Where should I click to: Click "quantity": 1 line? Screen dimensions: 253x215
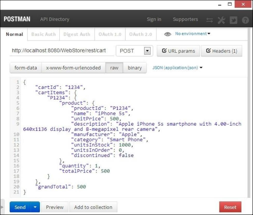click(80, 166)
